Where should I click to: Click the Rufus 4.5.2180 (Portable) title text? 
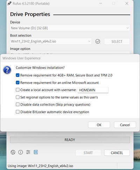tap(31, 4)
